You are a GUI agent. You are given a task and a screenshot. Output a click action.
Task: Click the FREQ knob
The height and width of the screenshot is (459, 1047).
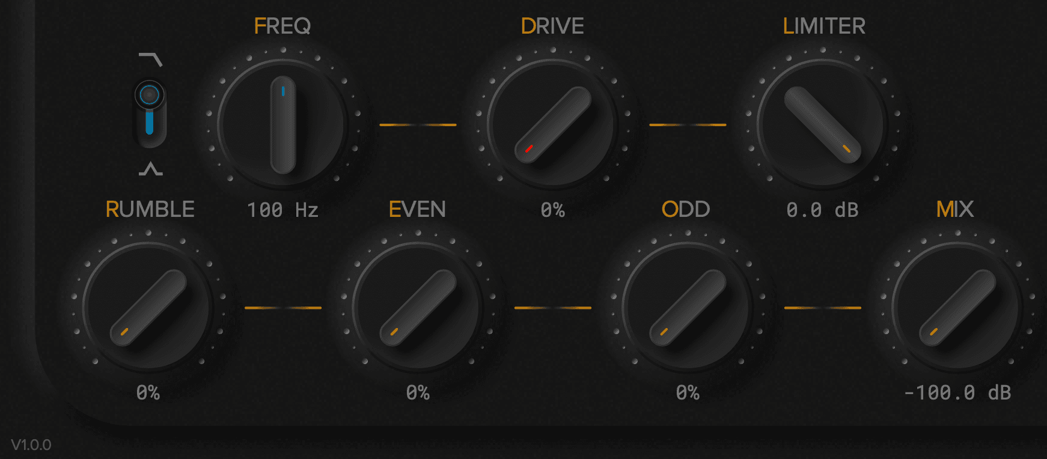(x=282, y=124)
